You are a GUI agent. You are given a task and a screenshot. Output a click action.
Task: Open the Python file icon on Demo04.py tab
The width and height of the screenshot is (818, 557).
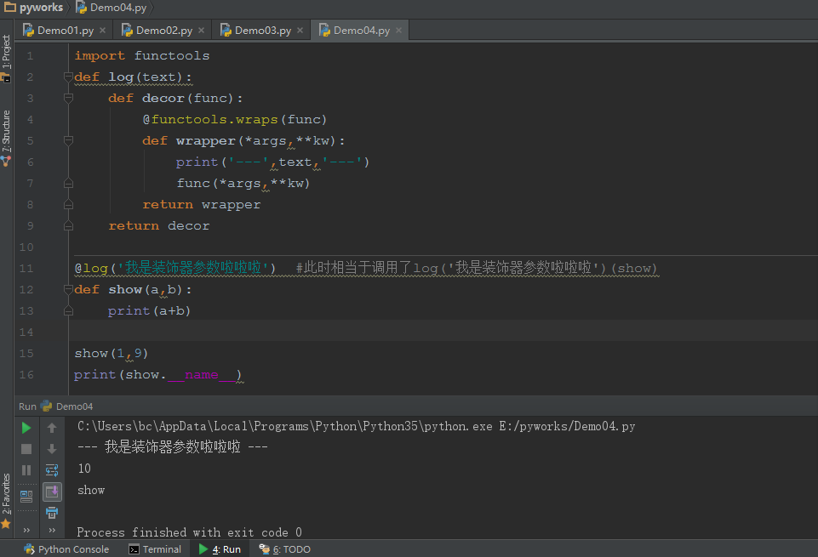324,29
